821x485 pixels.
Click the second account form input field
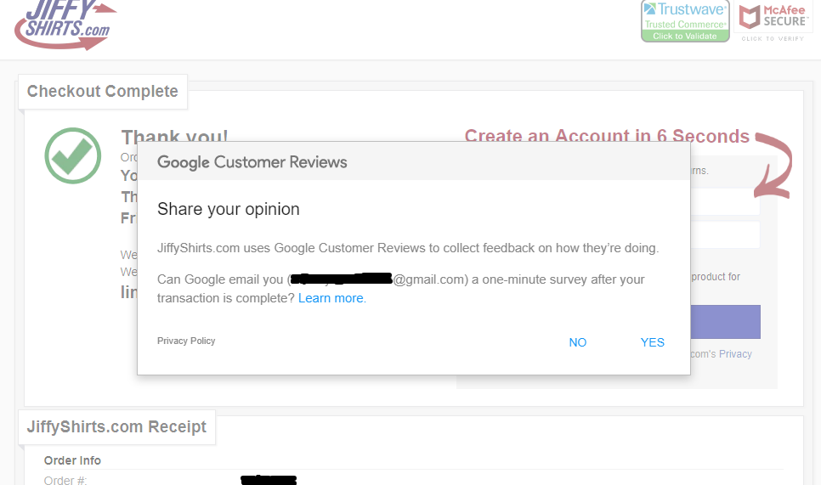[x=725, y=234]
